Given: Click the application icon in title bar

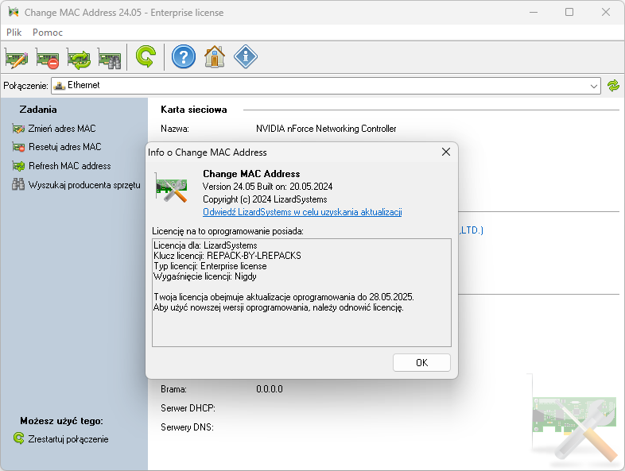Looking at the screenshot, I should tap(14, 12).
